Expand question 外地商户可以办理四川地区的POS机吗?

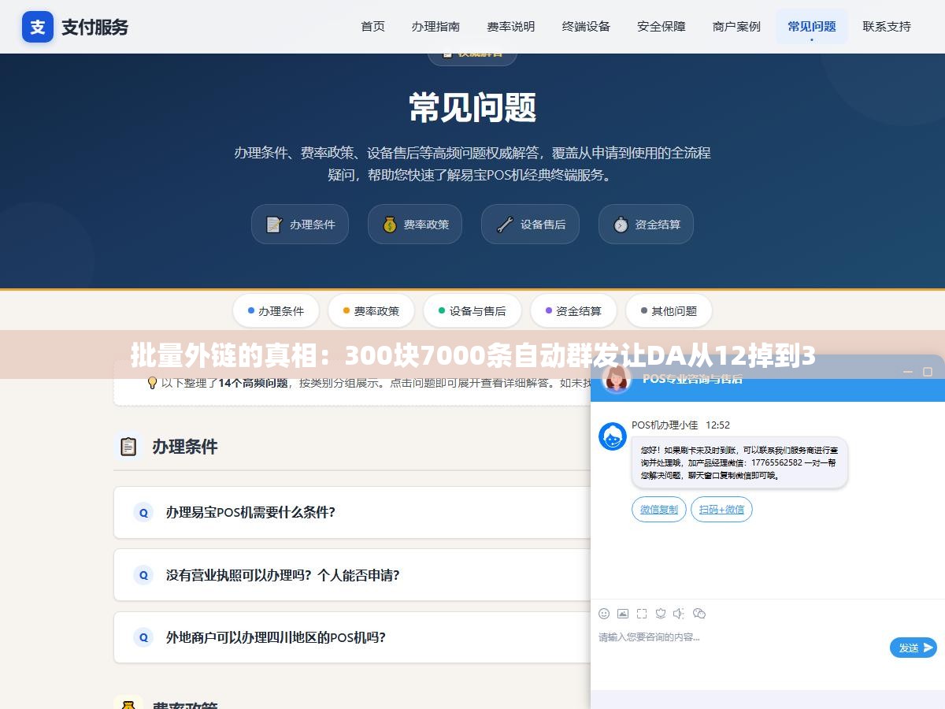pos(352,638)
